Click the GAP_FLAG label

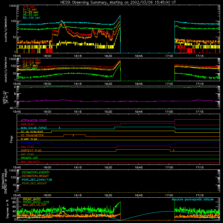point(27,124)
